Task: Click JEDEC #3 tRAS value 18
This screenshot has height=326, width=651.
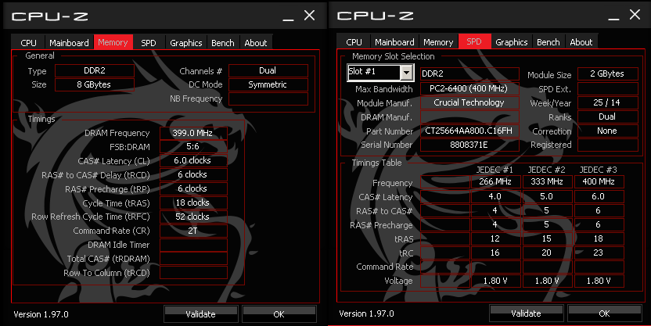Action: [599, 238]
